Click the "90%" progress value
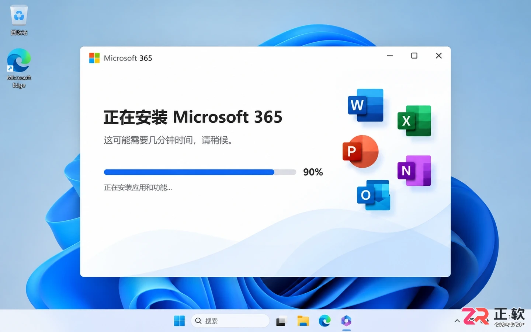This screenshot has width=531, height=332. pyautogui.click(x=313, y=172)
